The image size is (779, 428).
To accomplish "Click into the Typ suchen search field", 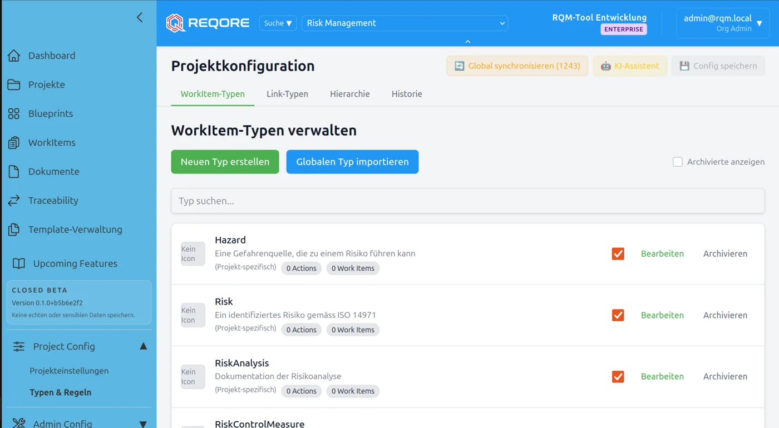I will [468, 201].
